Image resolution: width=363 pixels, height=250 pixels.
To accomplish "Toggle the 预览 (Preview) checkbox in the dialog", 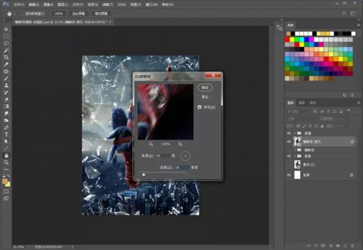I will coord(200,106).
